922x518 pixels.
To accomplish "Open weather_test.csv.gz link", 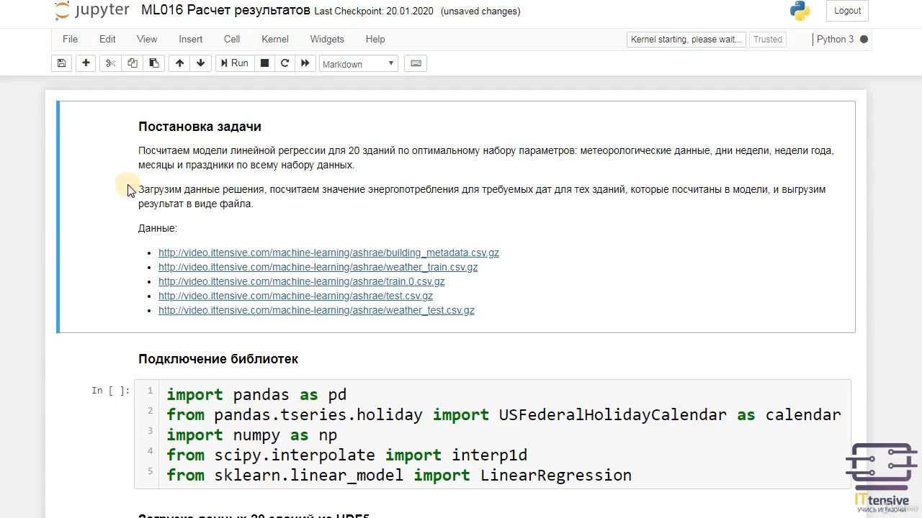I will 316,310.
